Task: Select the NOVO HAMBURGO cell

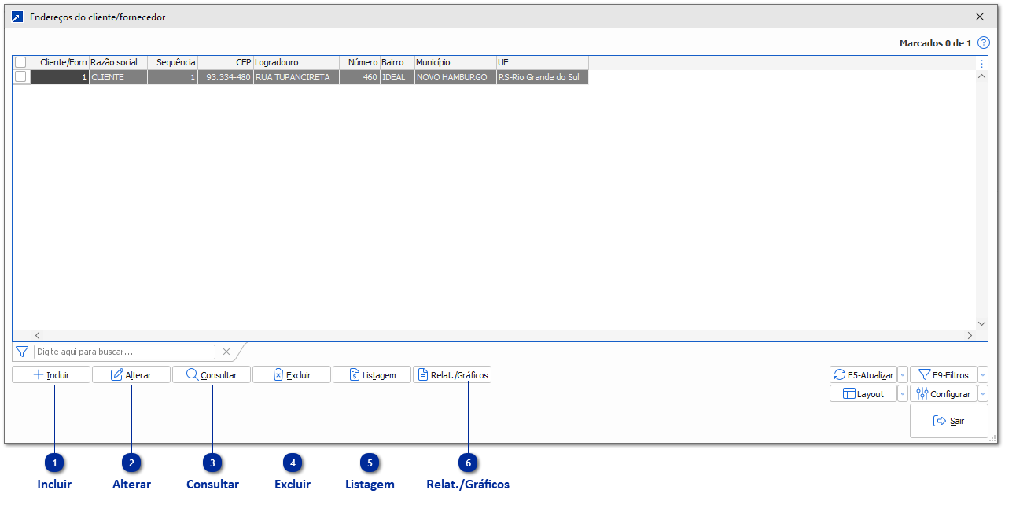Action: (455, 77)
